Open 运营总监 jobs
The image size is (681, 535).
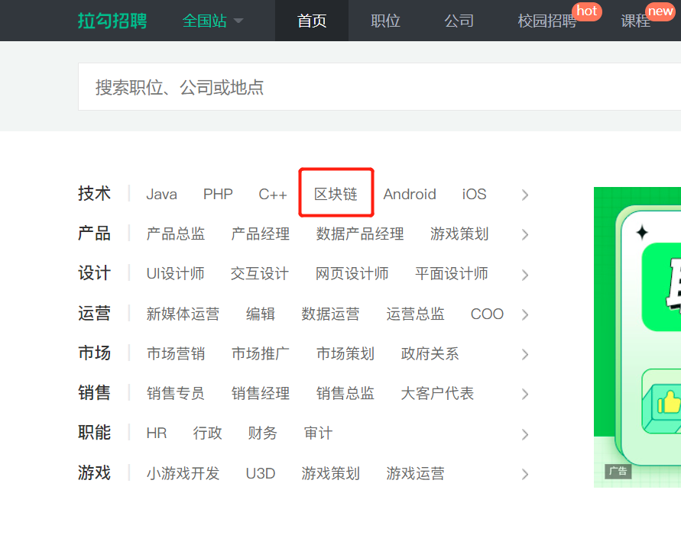click(x=415, y=314)
